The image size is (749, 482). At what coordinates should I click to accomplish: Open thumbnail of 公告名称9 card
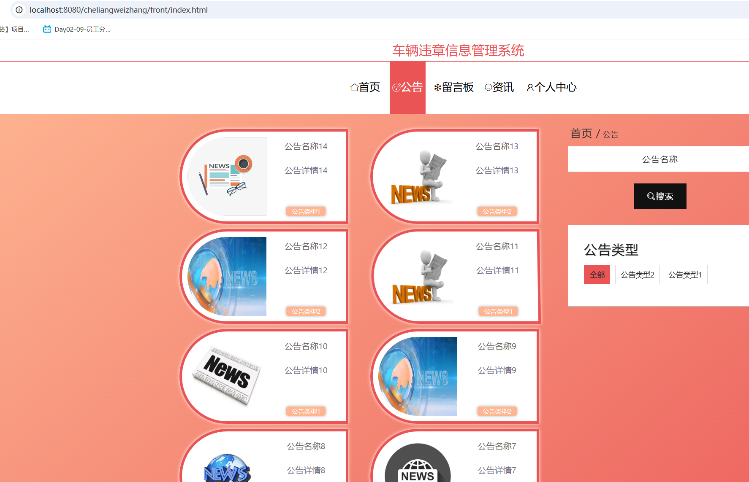[x=418, y=376]
